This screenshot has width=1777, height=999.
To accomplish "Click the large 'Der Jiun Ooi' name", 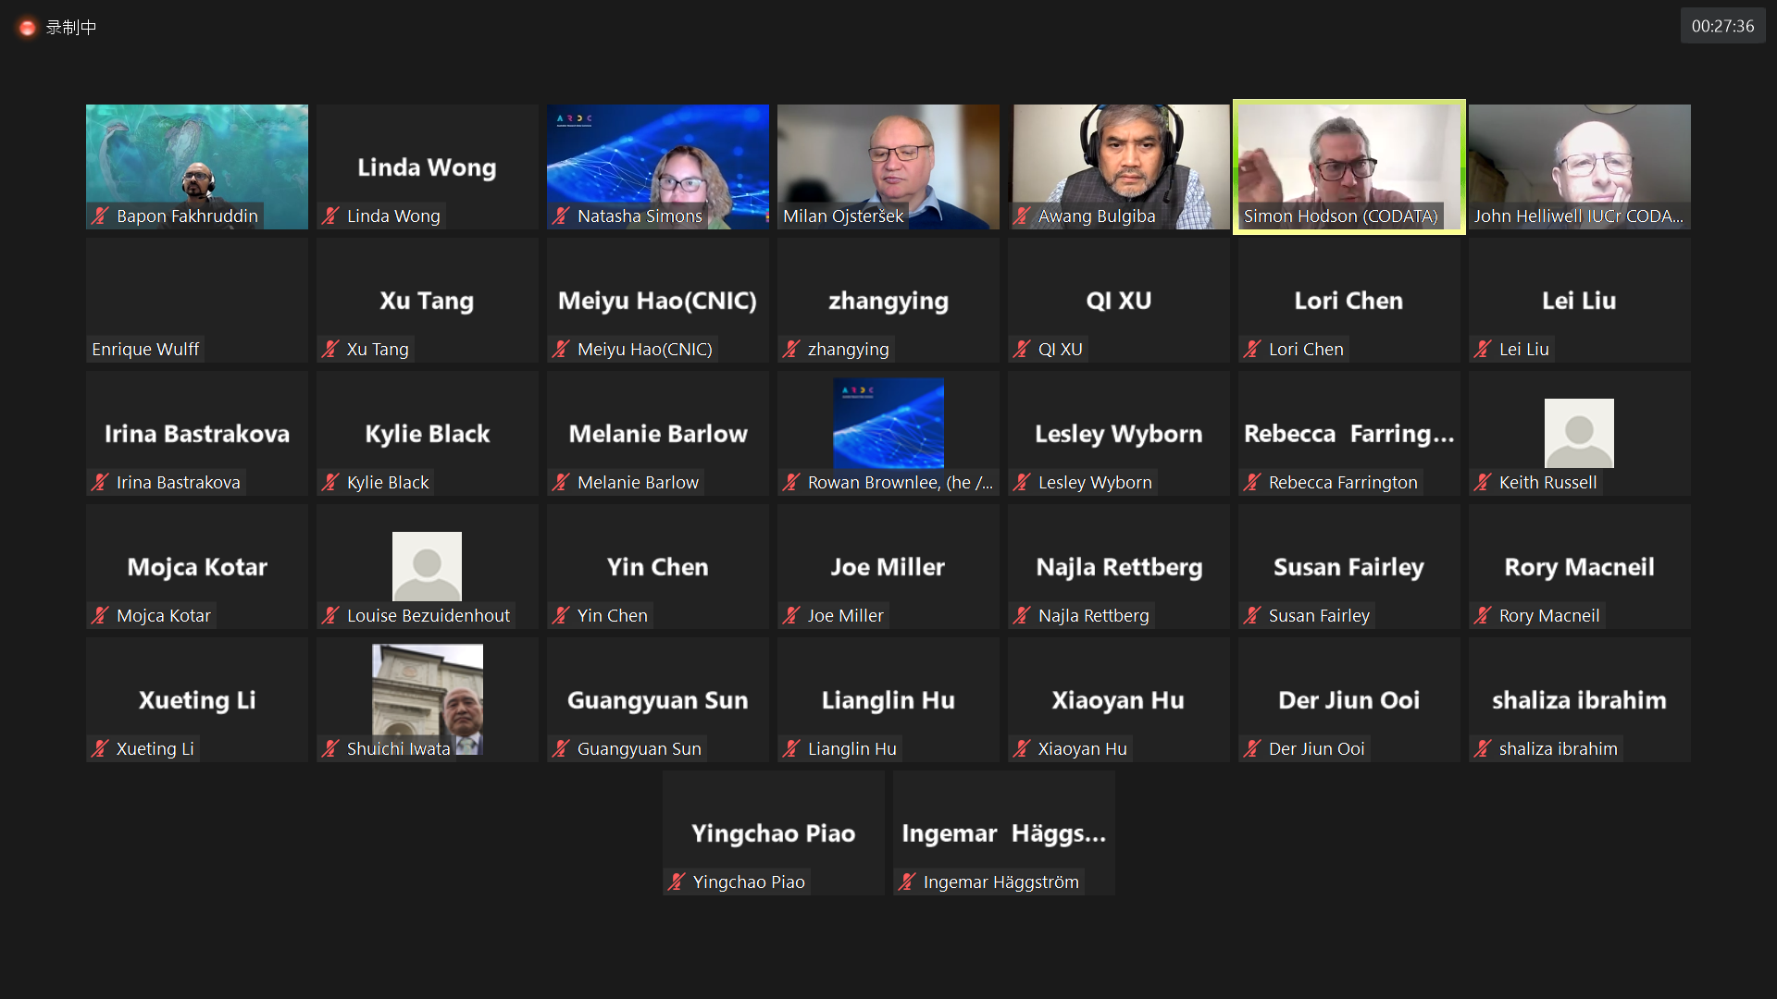I will point(1348,700).
